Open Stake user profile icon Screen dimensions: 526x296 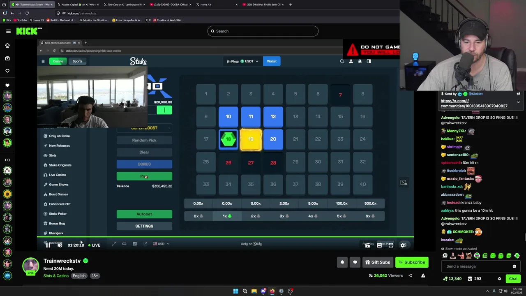351,61
